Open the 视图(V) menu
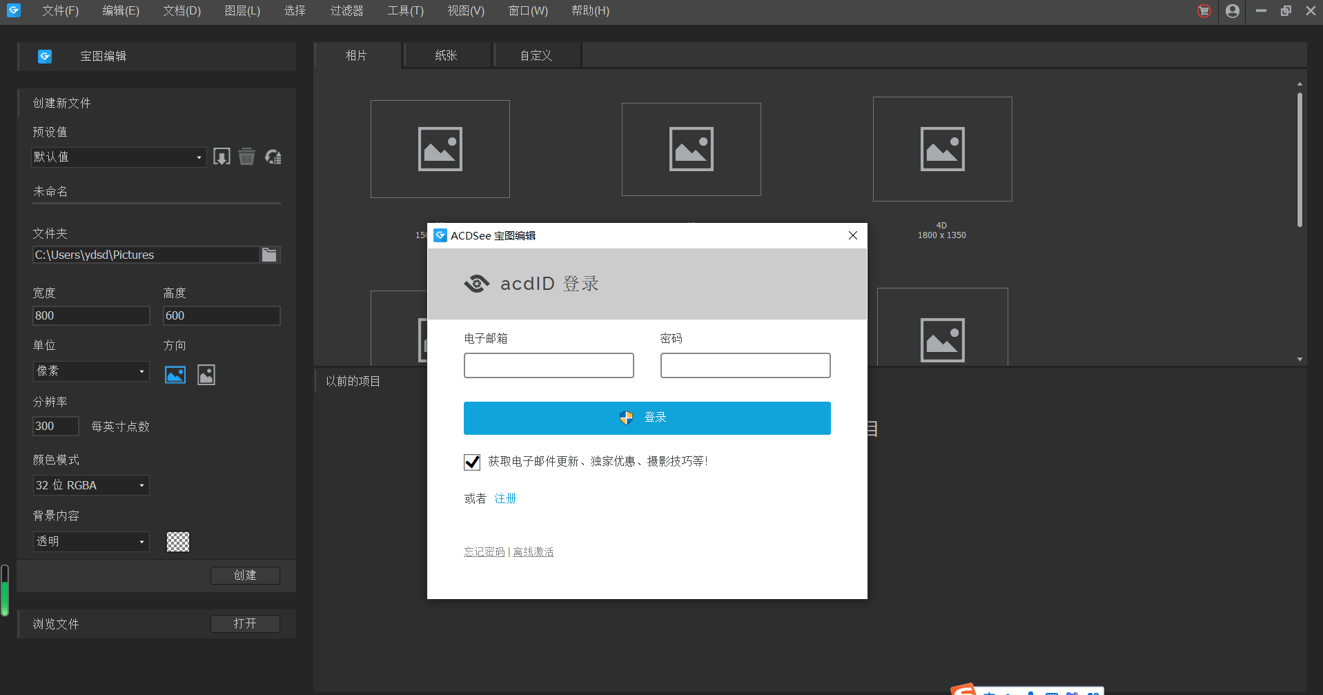 point(466,11)
